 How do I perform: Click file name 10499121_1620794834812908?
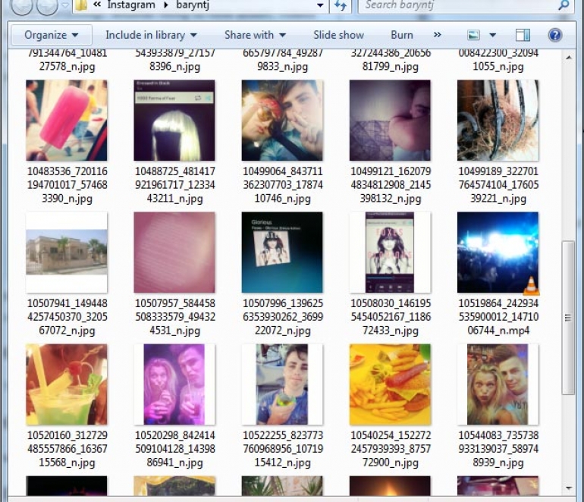391,185
